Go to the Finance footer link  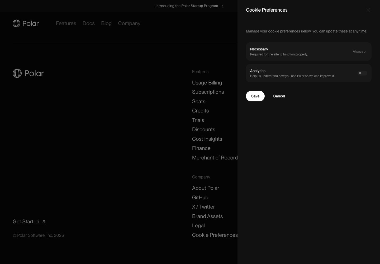(201, 148)
